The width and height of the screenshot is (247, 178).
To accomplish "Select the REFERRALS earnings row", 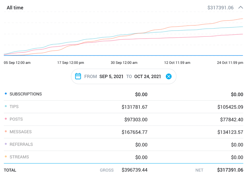I will tap(21, 144).
